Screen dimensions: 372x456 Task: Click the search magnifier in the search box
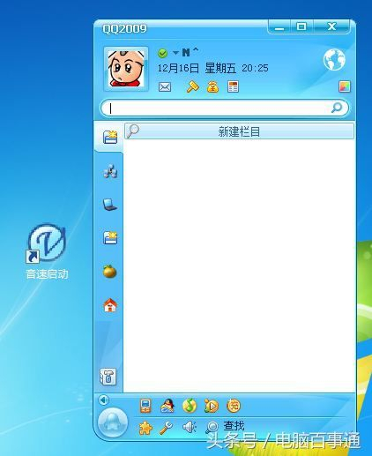[337, 108]
